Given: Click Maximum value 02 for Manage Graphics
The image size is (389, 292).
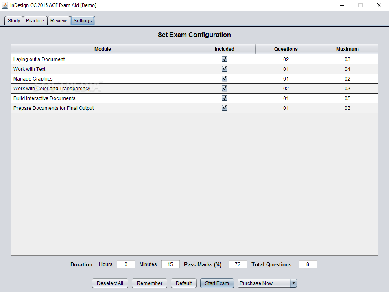Looking at the screenshot, I should tap(347, 79).
